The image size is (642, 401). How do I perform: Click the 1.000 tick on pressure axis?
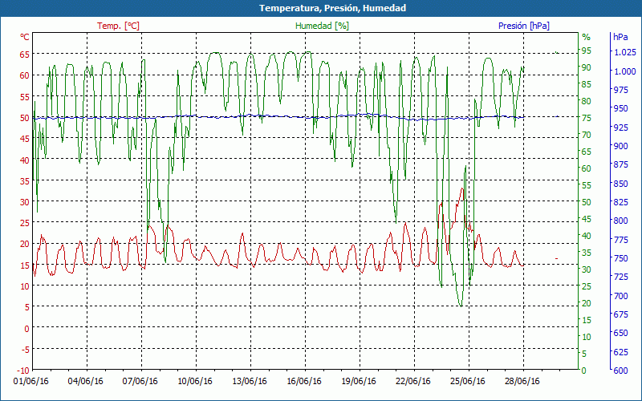click(x=624, y=71)
